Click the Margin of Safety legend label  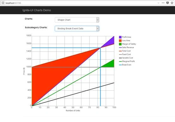coord(129,44)
